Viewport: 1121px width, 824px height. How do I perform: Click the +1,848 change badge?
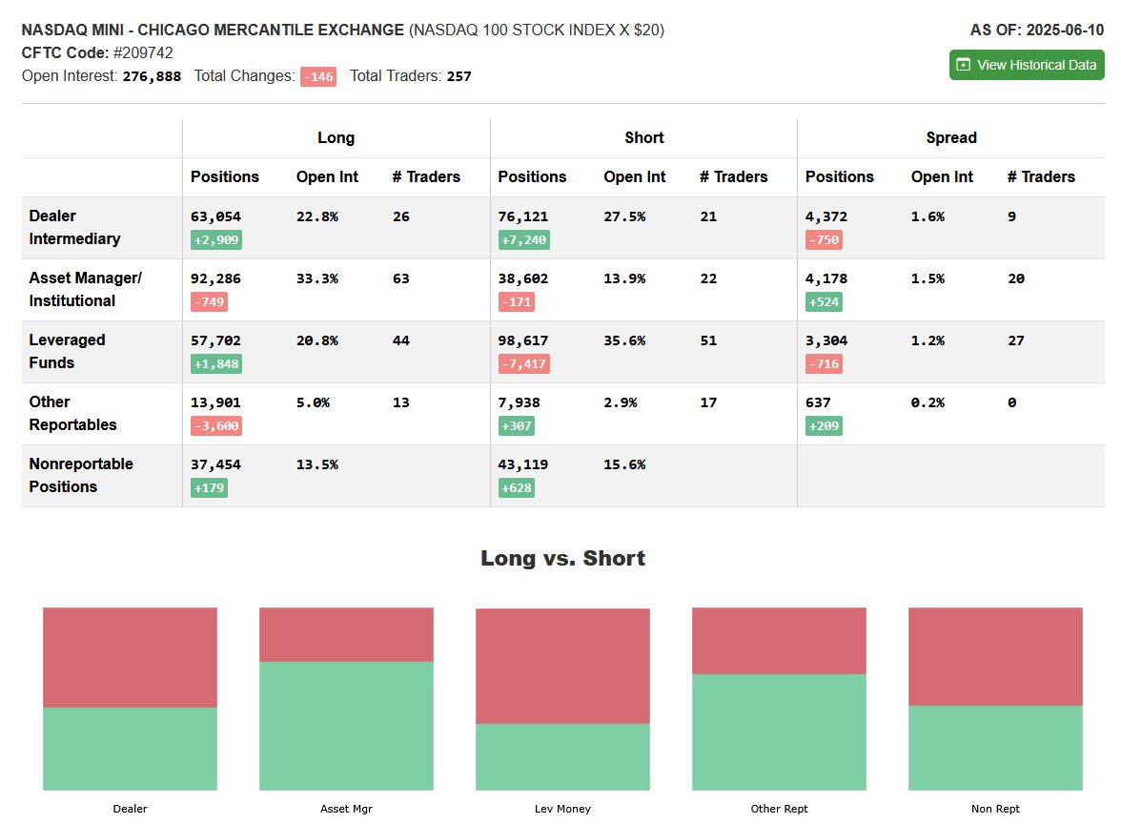(215, 364)
